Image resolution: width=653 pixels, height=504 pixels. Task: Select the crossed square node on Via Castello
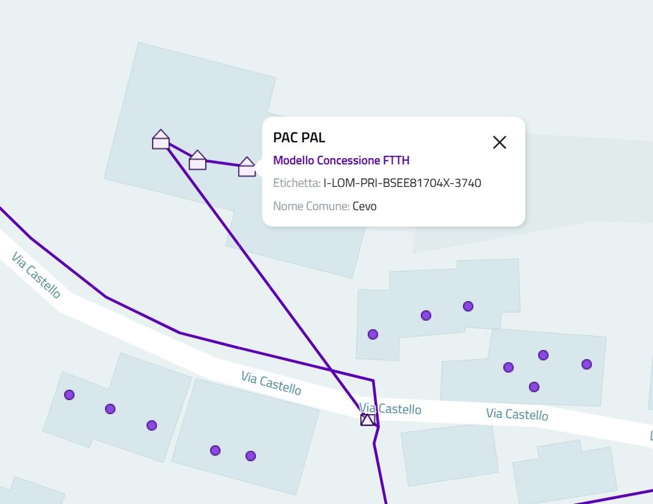(367, 419)
